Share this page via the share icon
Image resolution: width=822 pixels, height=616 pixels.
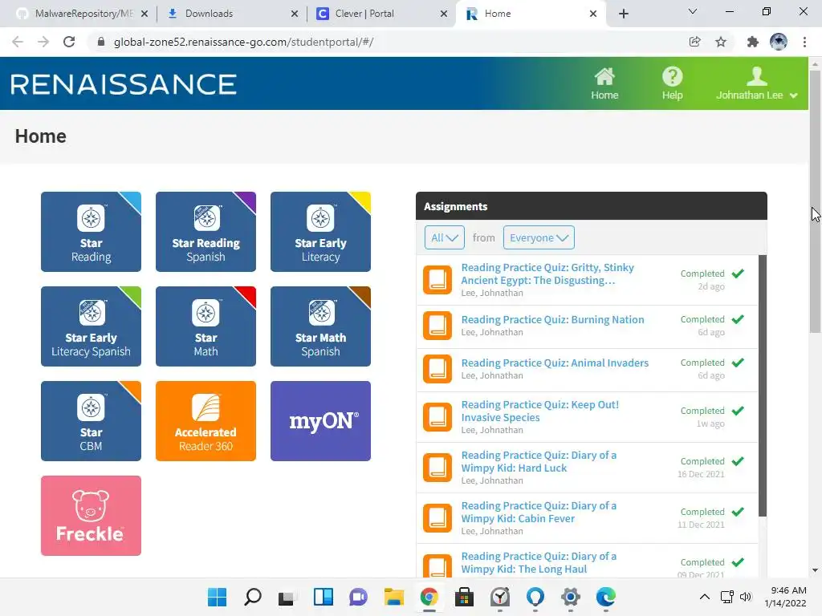694,42
